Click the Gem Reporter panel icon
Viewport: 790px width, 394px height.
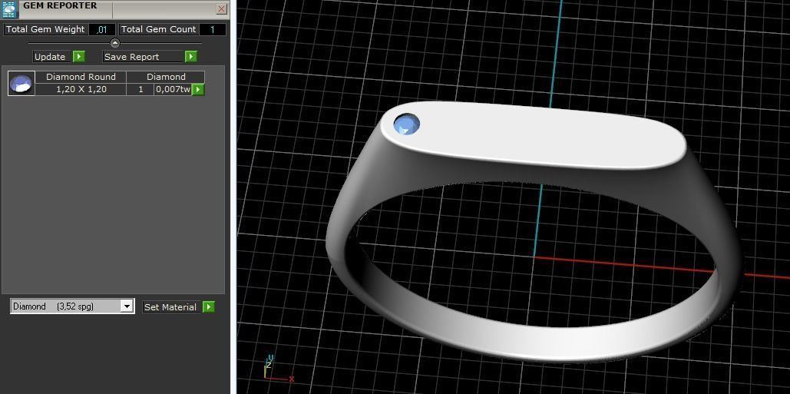click(x=9, y=9)
